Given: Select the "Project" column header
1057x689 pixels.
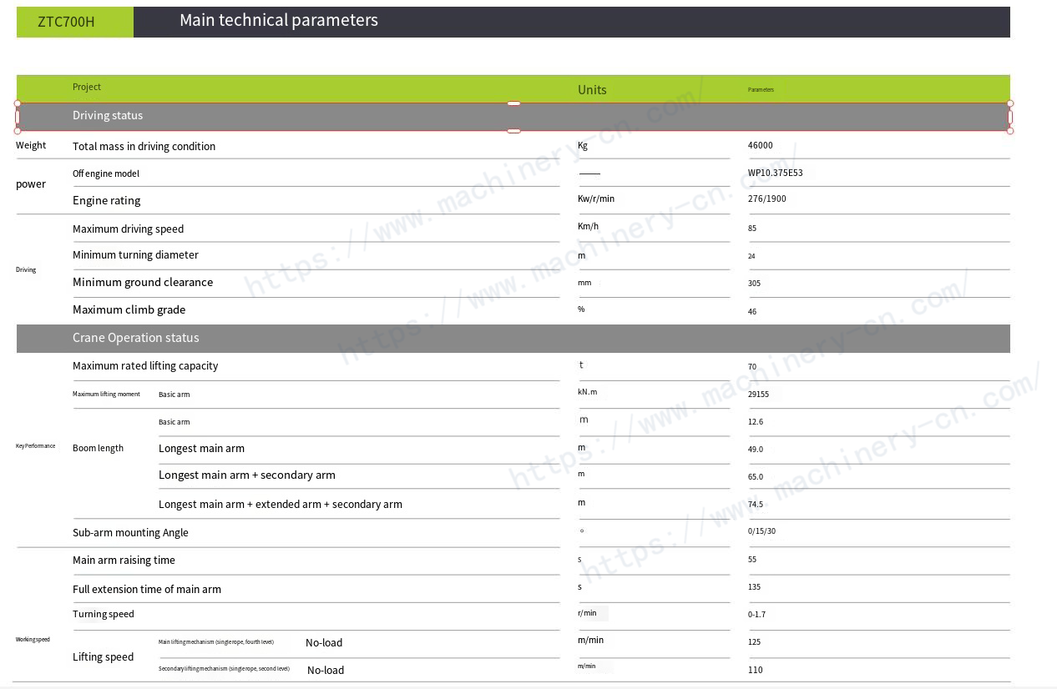Looking at the screenshot, I should point(87,87).
